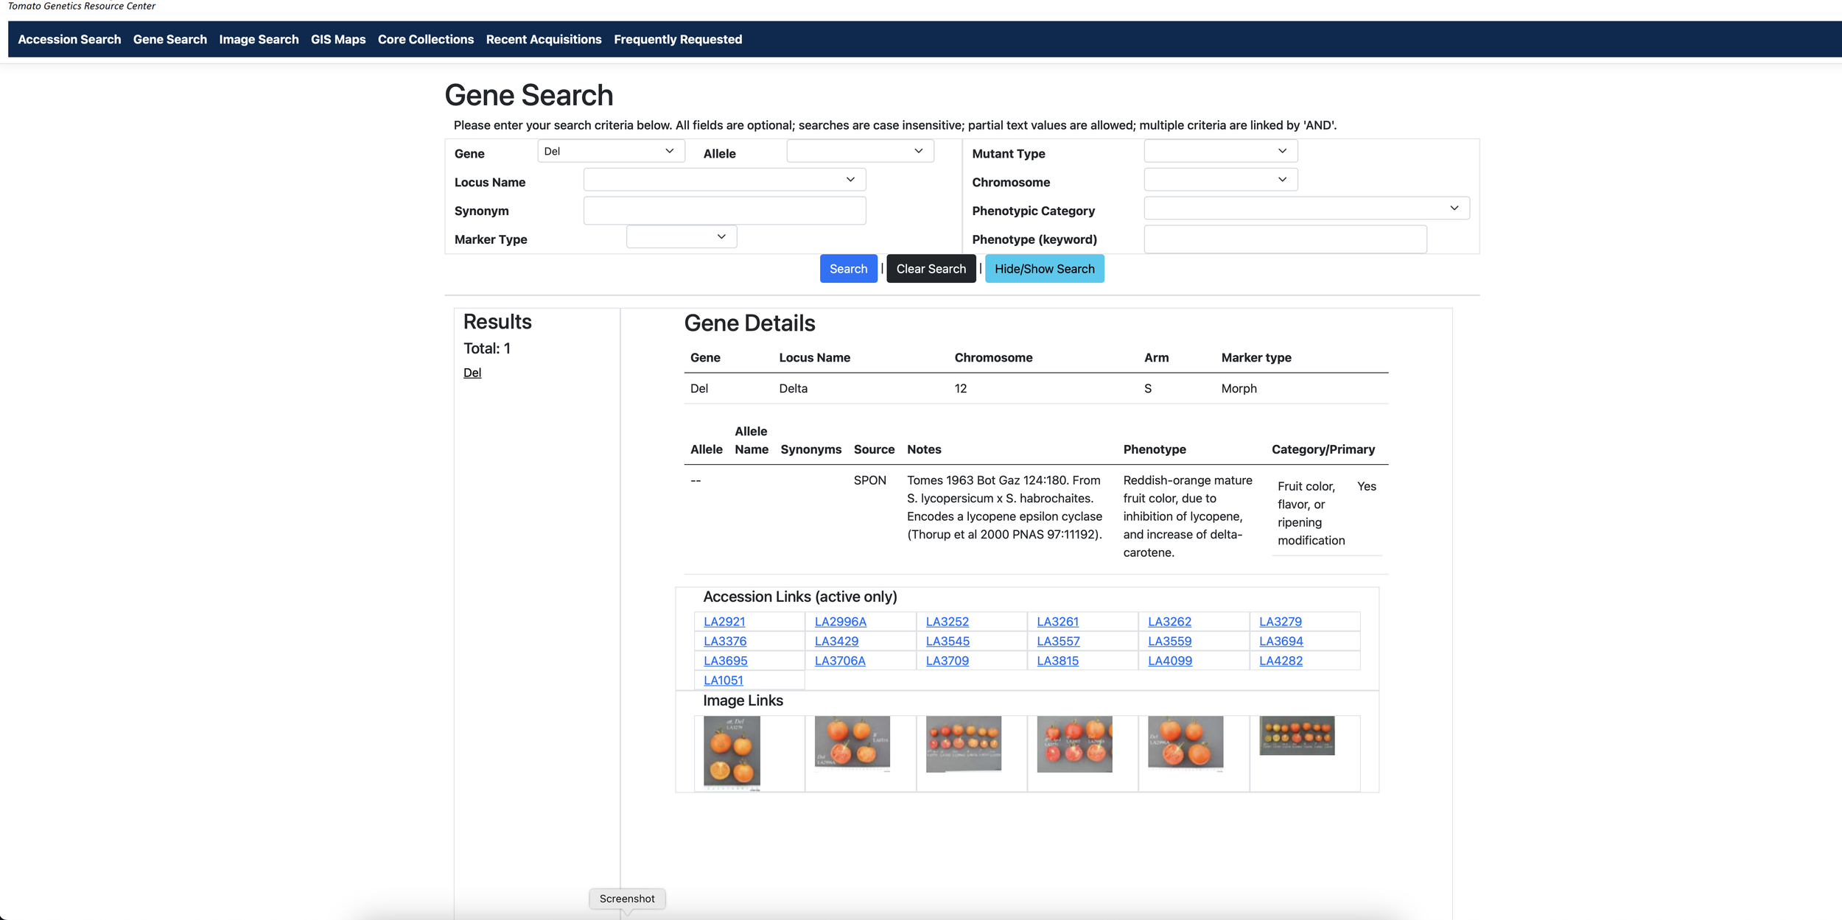Open the third tomato image thumbnail
The image size is (1842, 920).
(x=963, y=743)
